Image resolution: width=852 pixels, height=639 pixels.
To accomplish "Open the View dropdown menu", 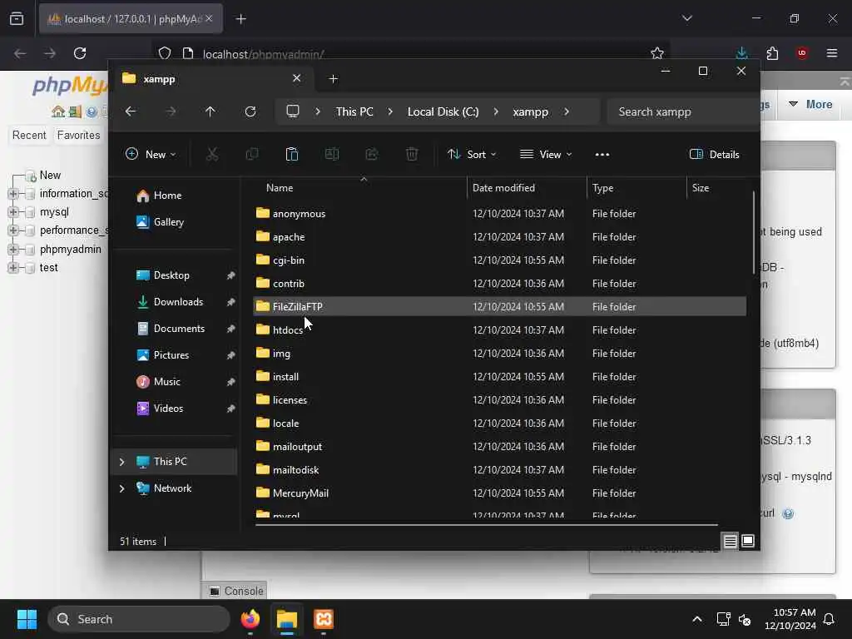I will pyautogui.click(x=546, y=154).
